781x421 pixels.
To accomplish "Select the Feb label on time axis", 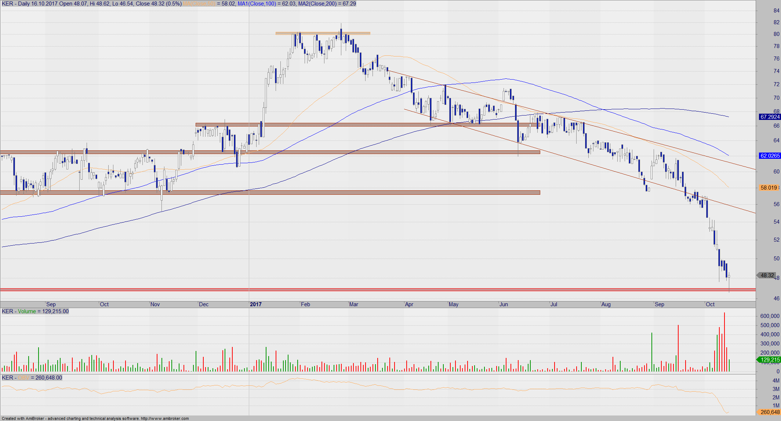I will (305, 304).
